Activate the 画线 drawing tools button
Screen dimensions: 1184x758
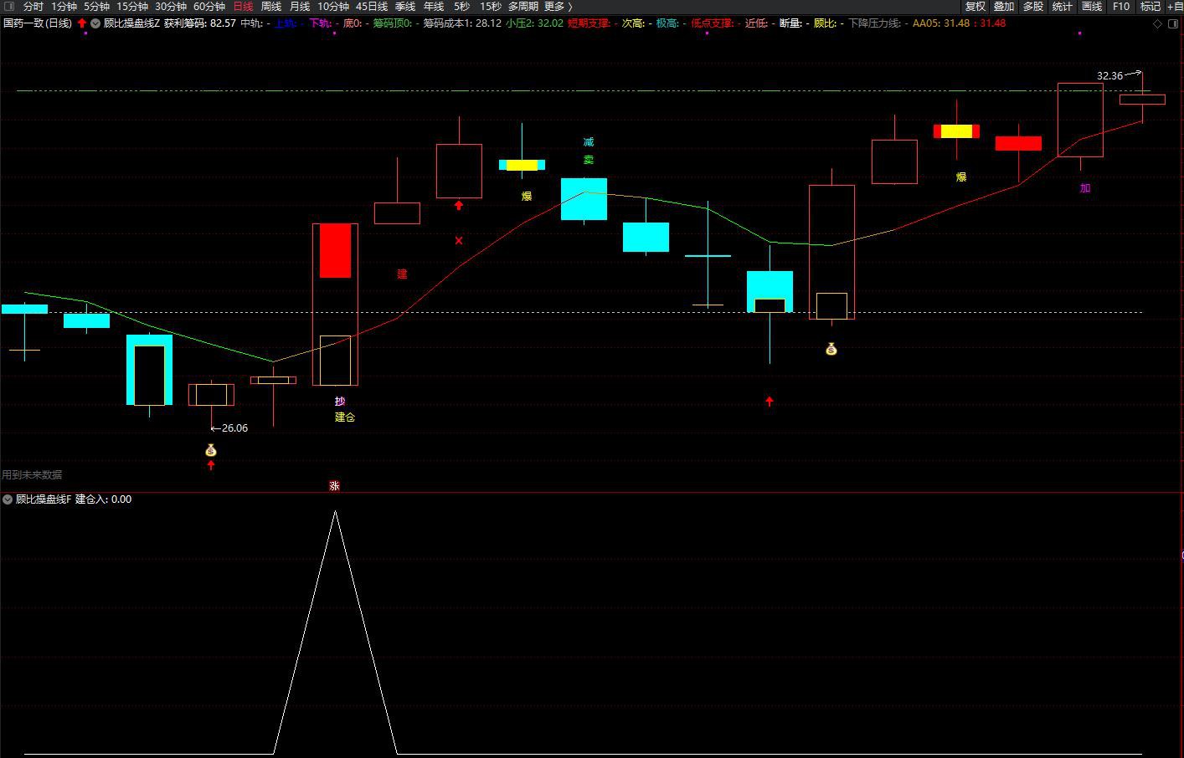click(x=1092, y=7)
